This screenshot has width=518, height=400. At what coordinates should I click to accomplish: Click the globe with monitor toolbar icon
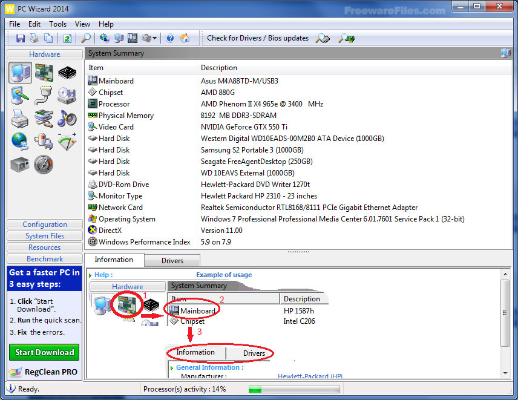(105, 38)
